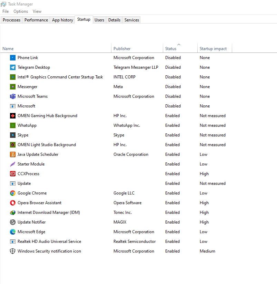
Task: Click the Tonec Inc. publisher cell
Action: (x=122, y=212)
